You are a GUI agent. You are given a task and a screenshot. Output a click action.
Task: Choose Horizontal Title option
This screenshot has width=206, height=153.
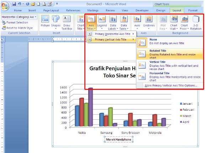coord(170,77)
